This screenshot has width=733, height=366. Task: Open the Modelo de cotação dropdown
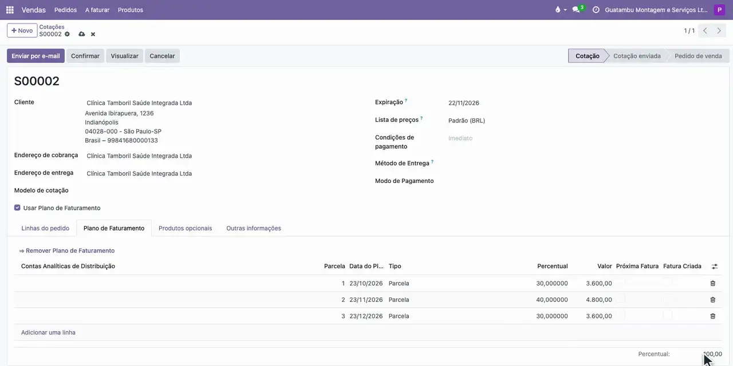click(223, 190)
